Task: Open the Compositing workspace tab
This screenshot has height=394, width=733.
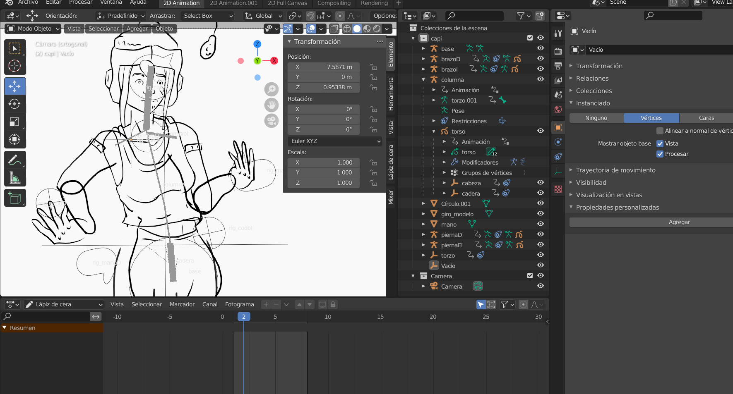Action: (334, 3)
